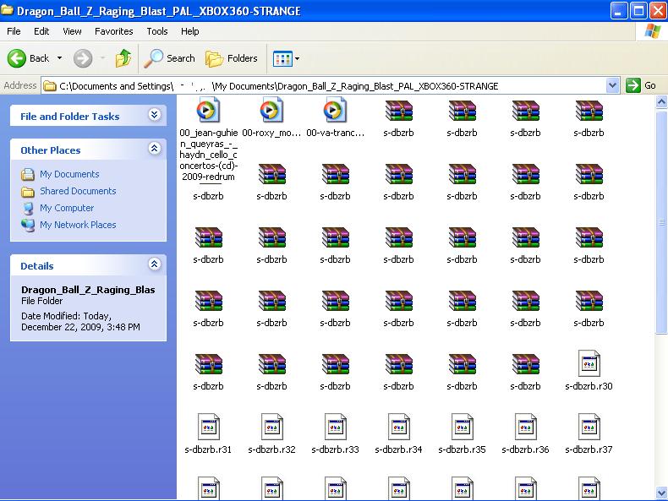Open the Views dropdown arrow
The width and height of the screenshot is (668, 501).
(x=297, y=59)
